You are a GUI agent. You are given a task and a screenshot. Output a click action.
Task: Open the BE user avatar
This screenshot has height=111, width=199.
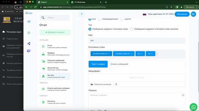[x=193, y=14]
